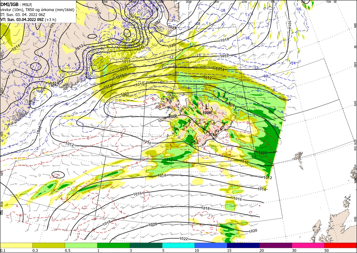357x253 pixels.
Task: Select the olive 0.3–0.5 precipitation swatch
Action: [x=49, y=245]
